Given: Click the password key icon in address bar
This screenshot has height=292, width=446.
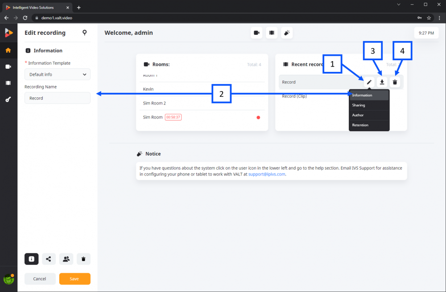Looking at the screenshot, I should pos(420,18).
